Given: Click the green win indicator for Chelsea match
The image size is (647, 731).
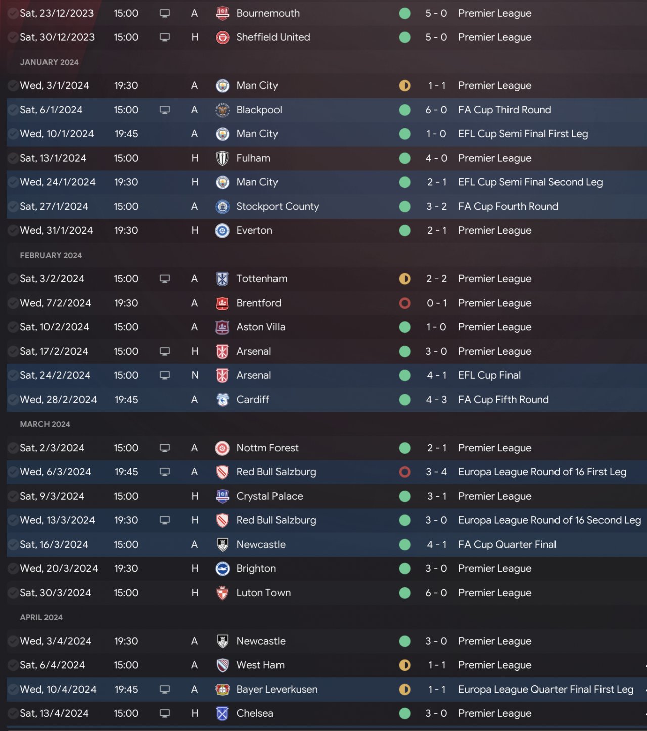Looking at the screenshot, I should coord(405,713).
